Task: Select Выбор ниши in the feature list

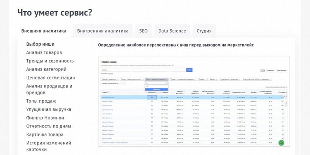Action: coord(40,44)
